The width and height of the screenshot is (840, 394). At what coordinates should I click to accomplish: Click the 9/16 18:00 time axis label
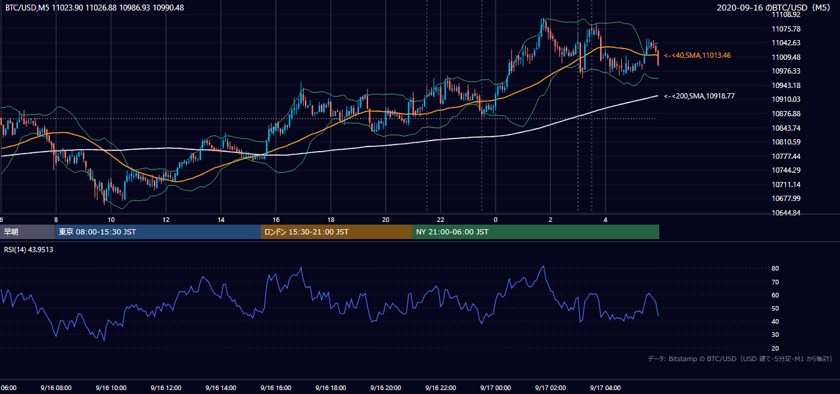coord(331,388)
